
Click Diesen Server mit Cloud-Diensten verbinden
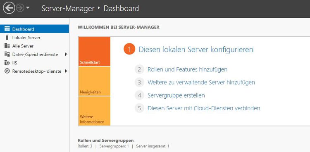204,108
